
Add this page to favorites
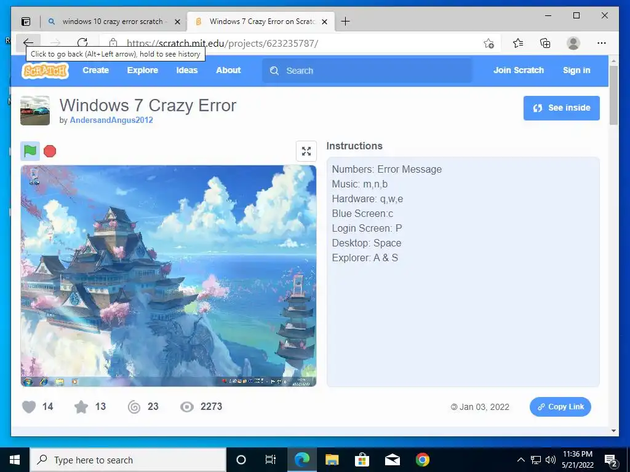pos(488,43)
